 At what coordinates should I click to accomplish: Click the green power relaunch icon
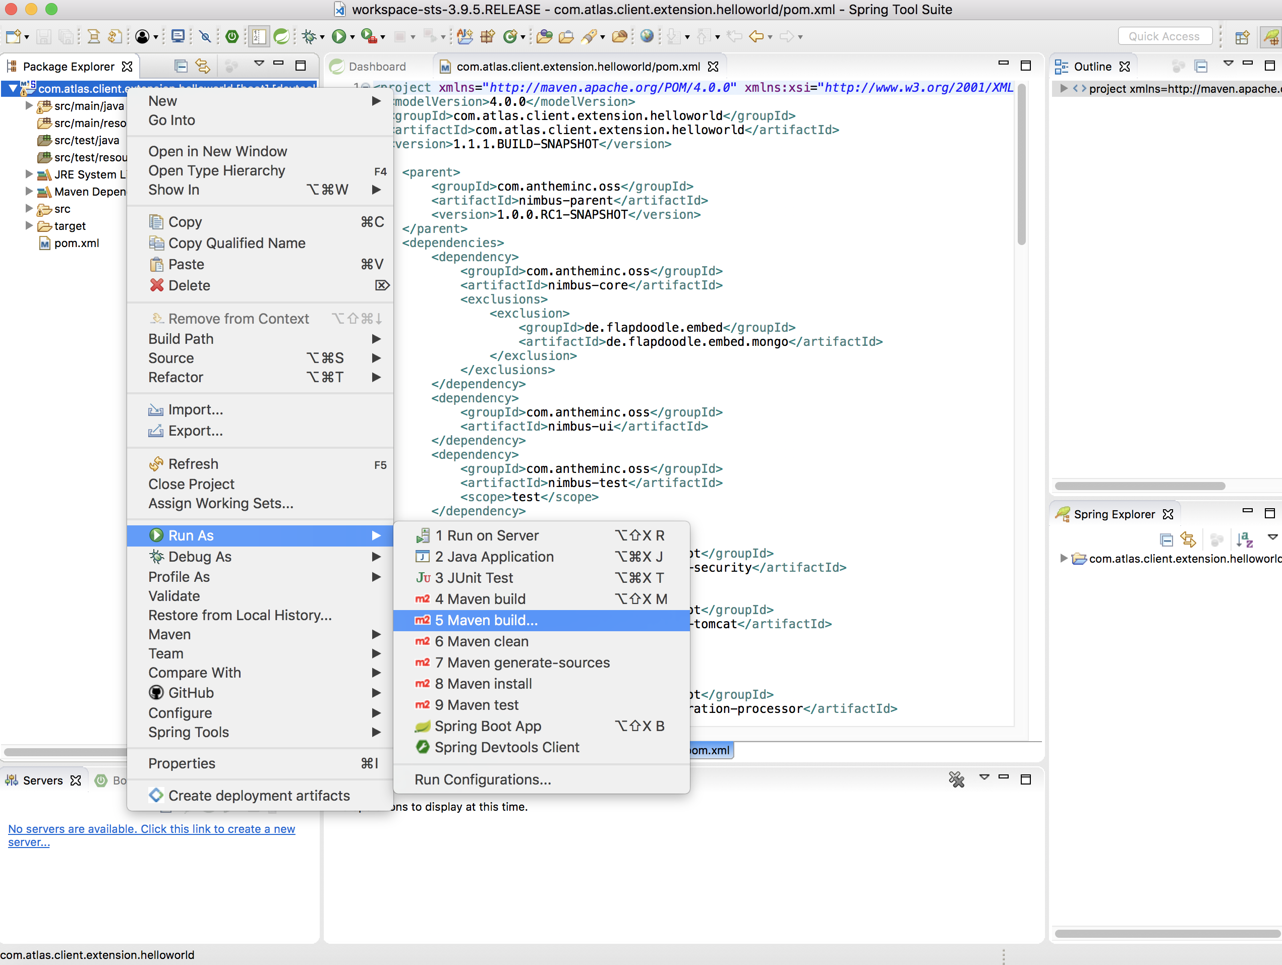[x=232, y=36]
